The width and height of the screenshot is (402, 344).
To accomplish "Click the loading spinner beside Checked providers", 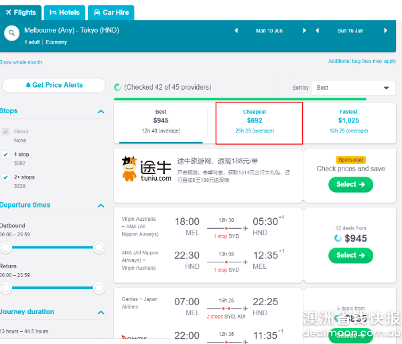I will [118, 88].
